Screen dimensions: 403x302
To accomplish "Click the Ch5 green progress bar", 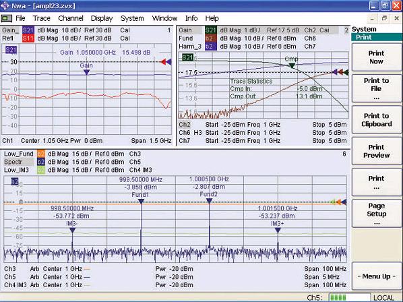I will tap(350, 298).
